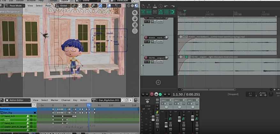Open the Global transform orientation dropdown

click(x=63, y=6)
